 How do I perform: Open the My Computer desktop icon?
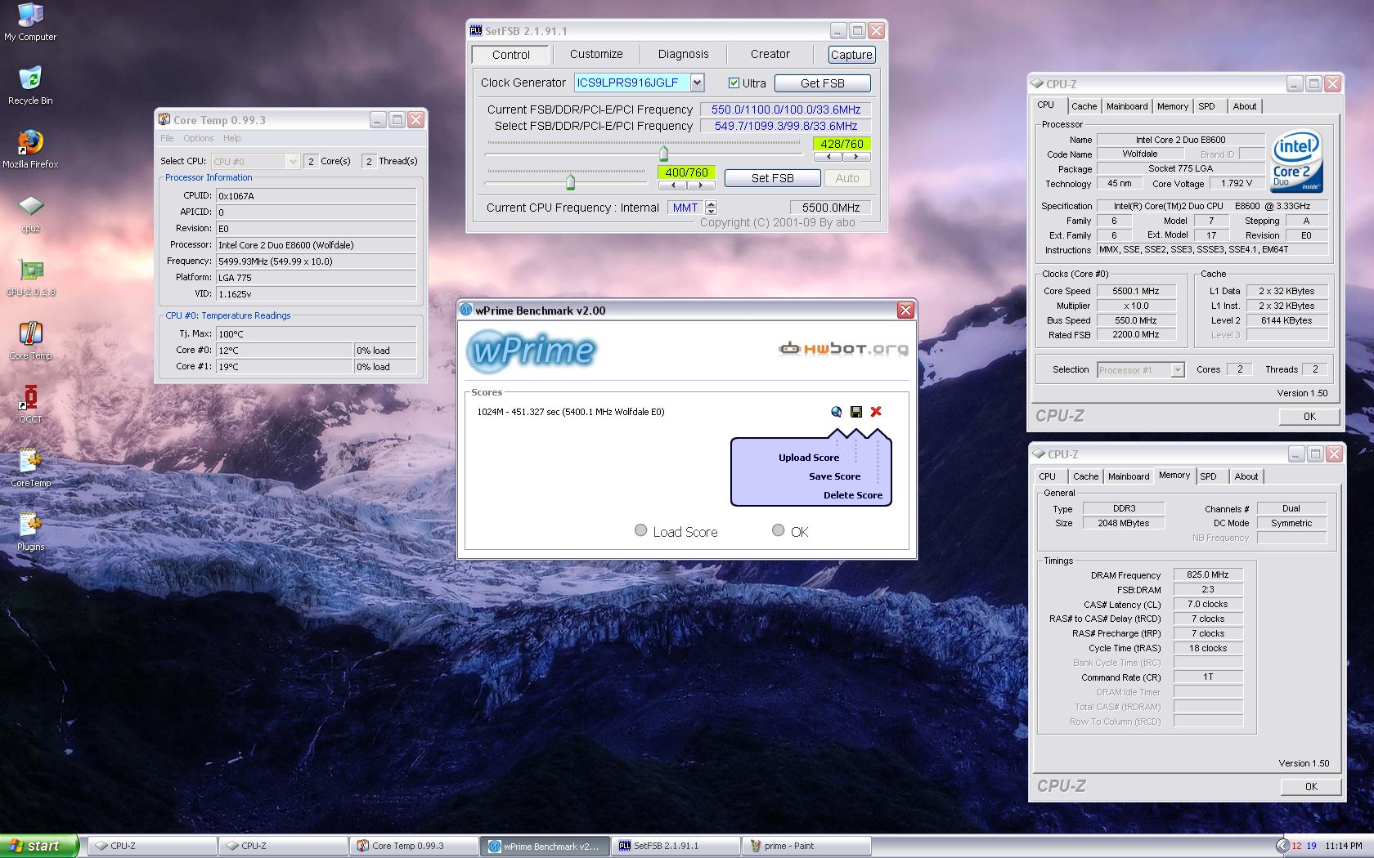(30, 22)
